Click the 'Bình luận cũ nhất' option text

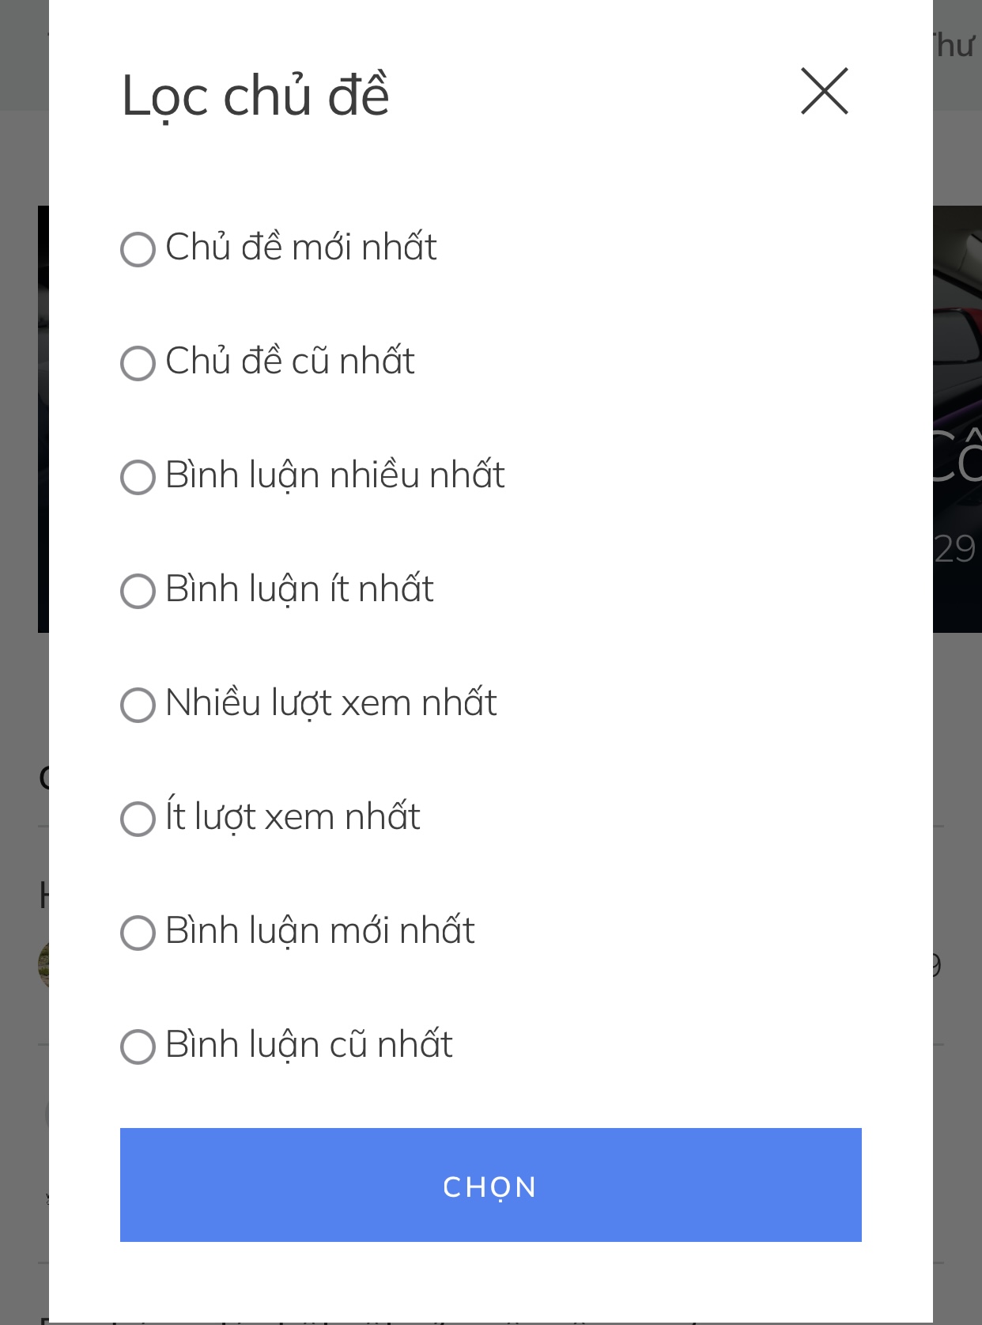pos(309,1045)
